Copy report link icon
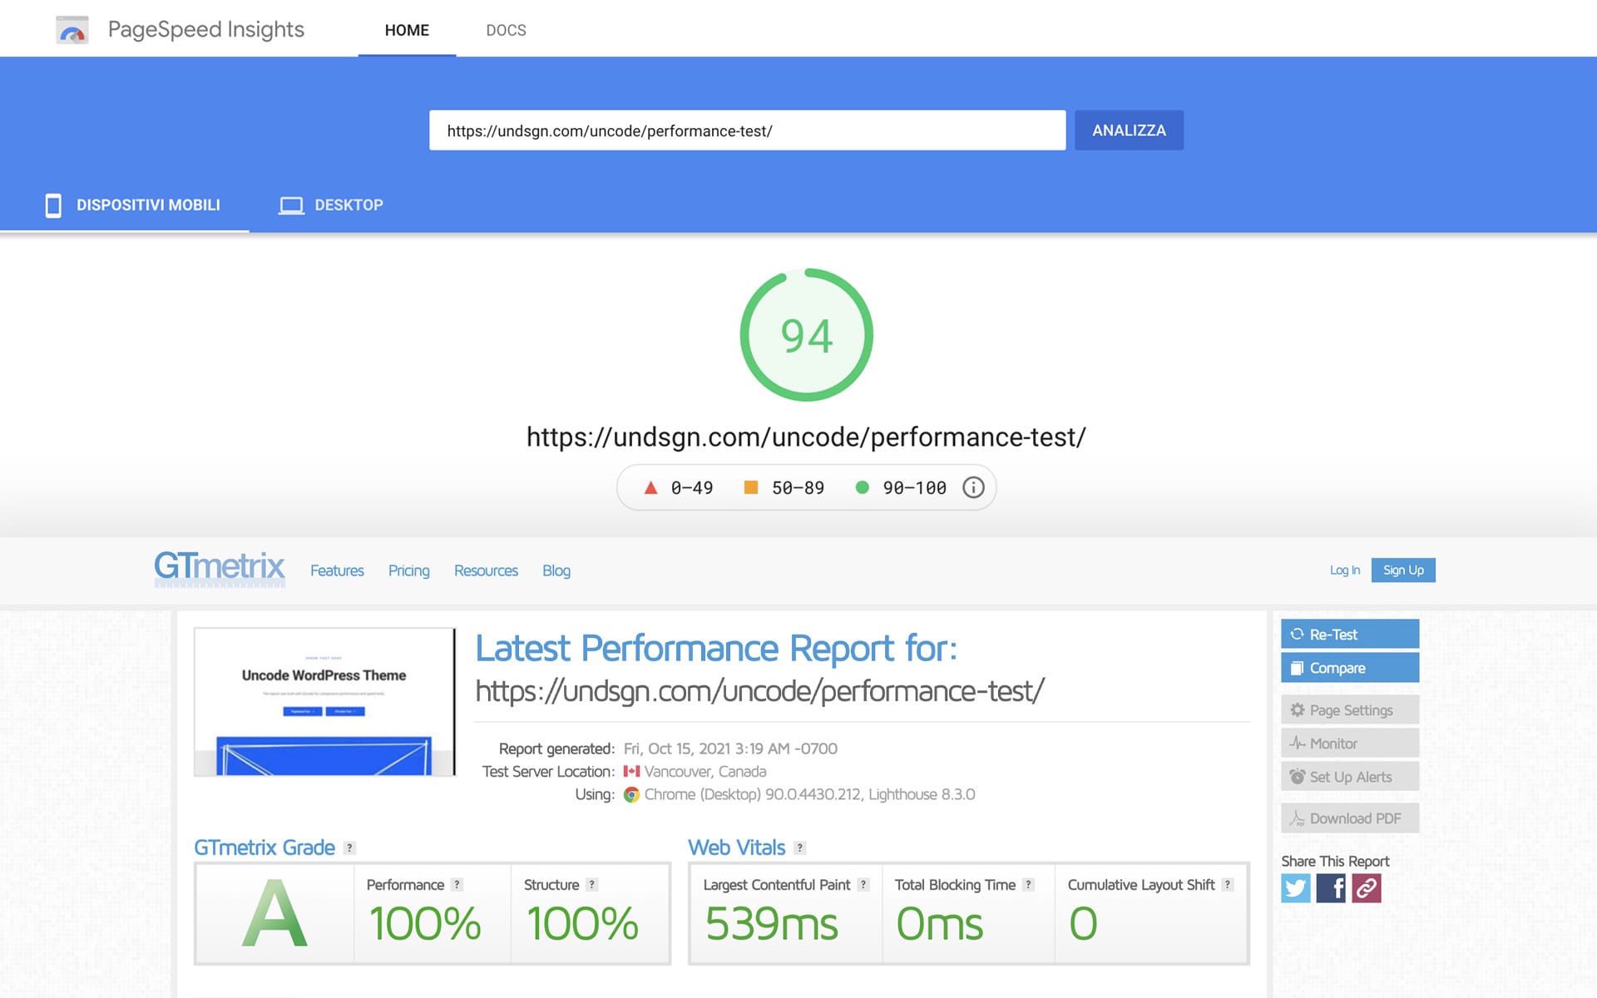The width and height of the screenshot is (1597, 998). pos(1367,888)
